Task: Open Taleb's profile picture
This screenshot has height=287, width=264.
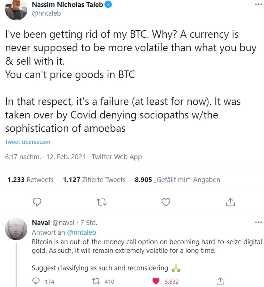Action: point(16,10)
